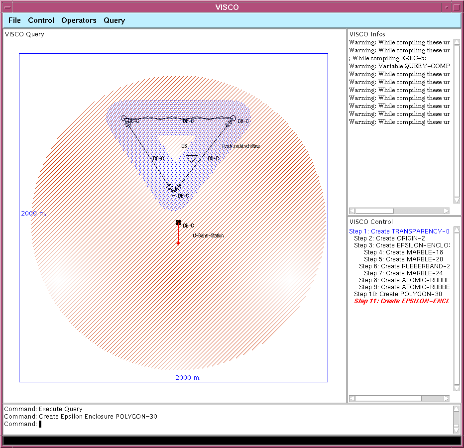464x448 pixels.
Task: Select Step 3: Create EPSILON-ENCLO entry
Action: tap(402, 245)
